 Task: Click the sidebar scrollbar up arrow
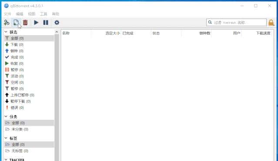point(57,32)
